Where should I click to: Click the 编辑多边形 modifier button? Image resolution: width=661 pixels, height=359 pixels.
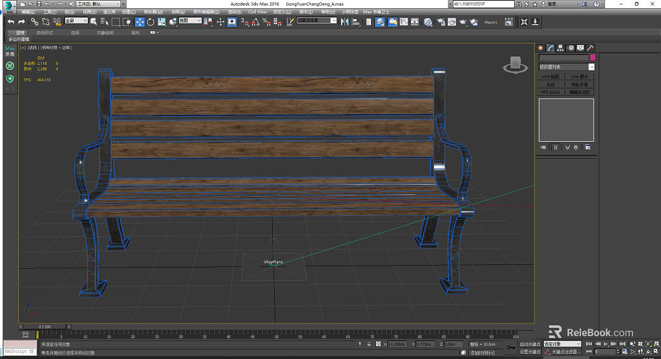tap(580, 91)
